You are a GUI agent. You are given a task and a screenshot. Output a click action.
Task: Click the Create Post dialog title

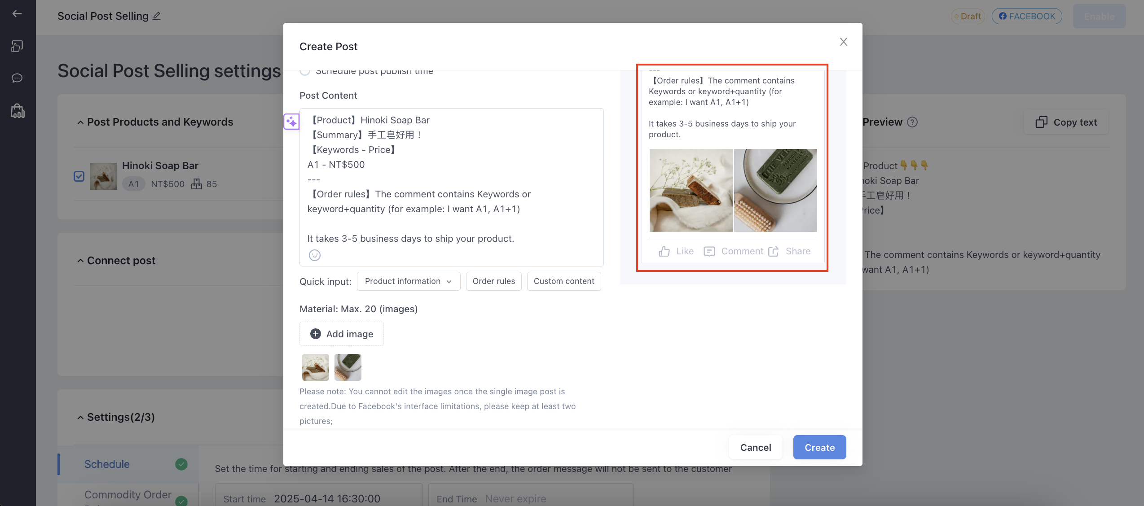329,47
